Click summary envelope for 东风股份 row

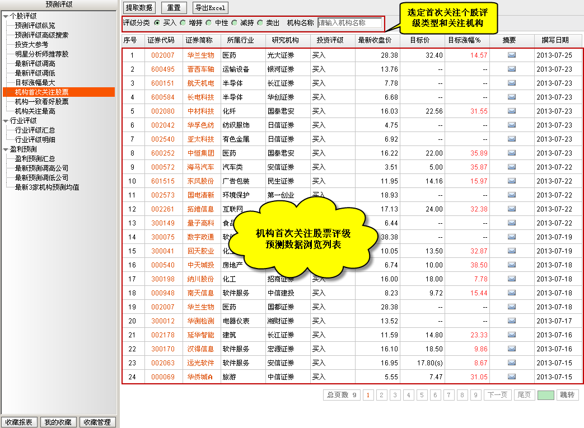pyautogui.click(x=512, y=181)
